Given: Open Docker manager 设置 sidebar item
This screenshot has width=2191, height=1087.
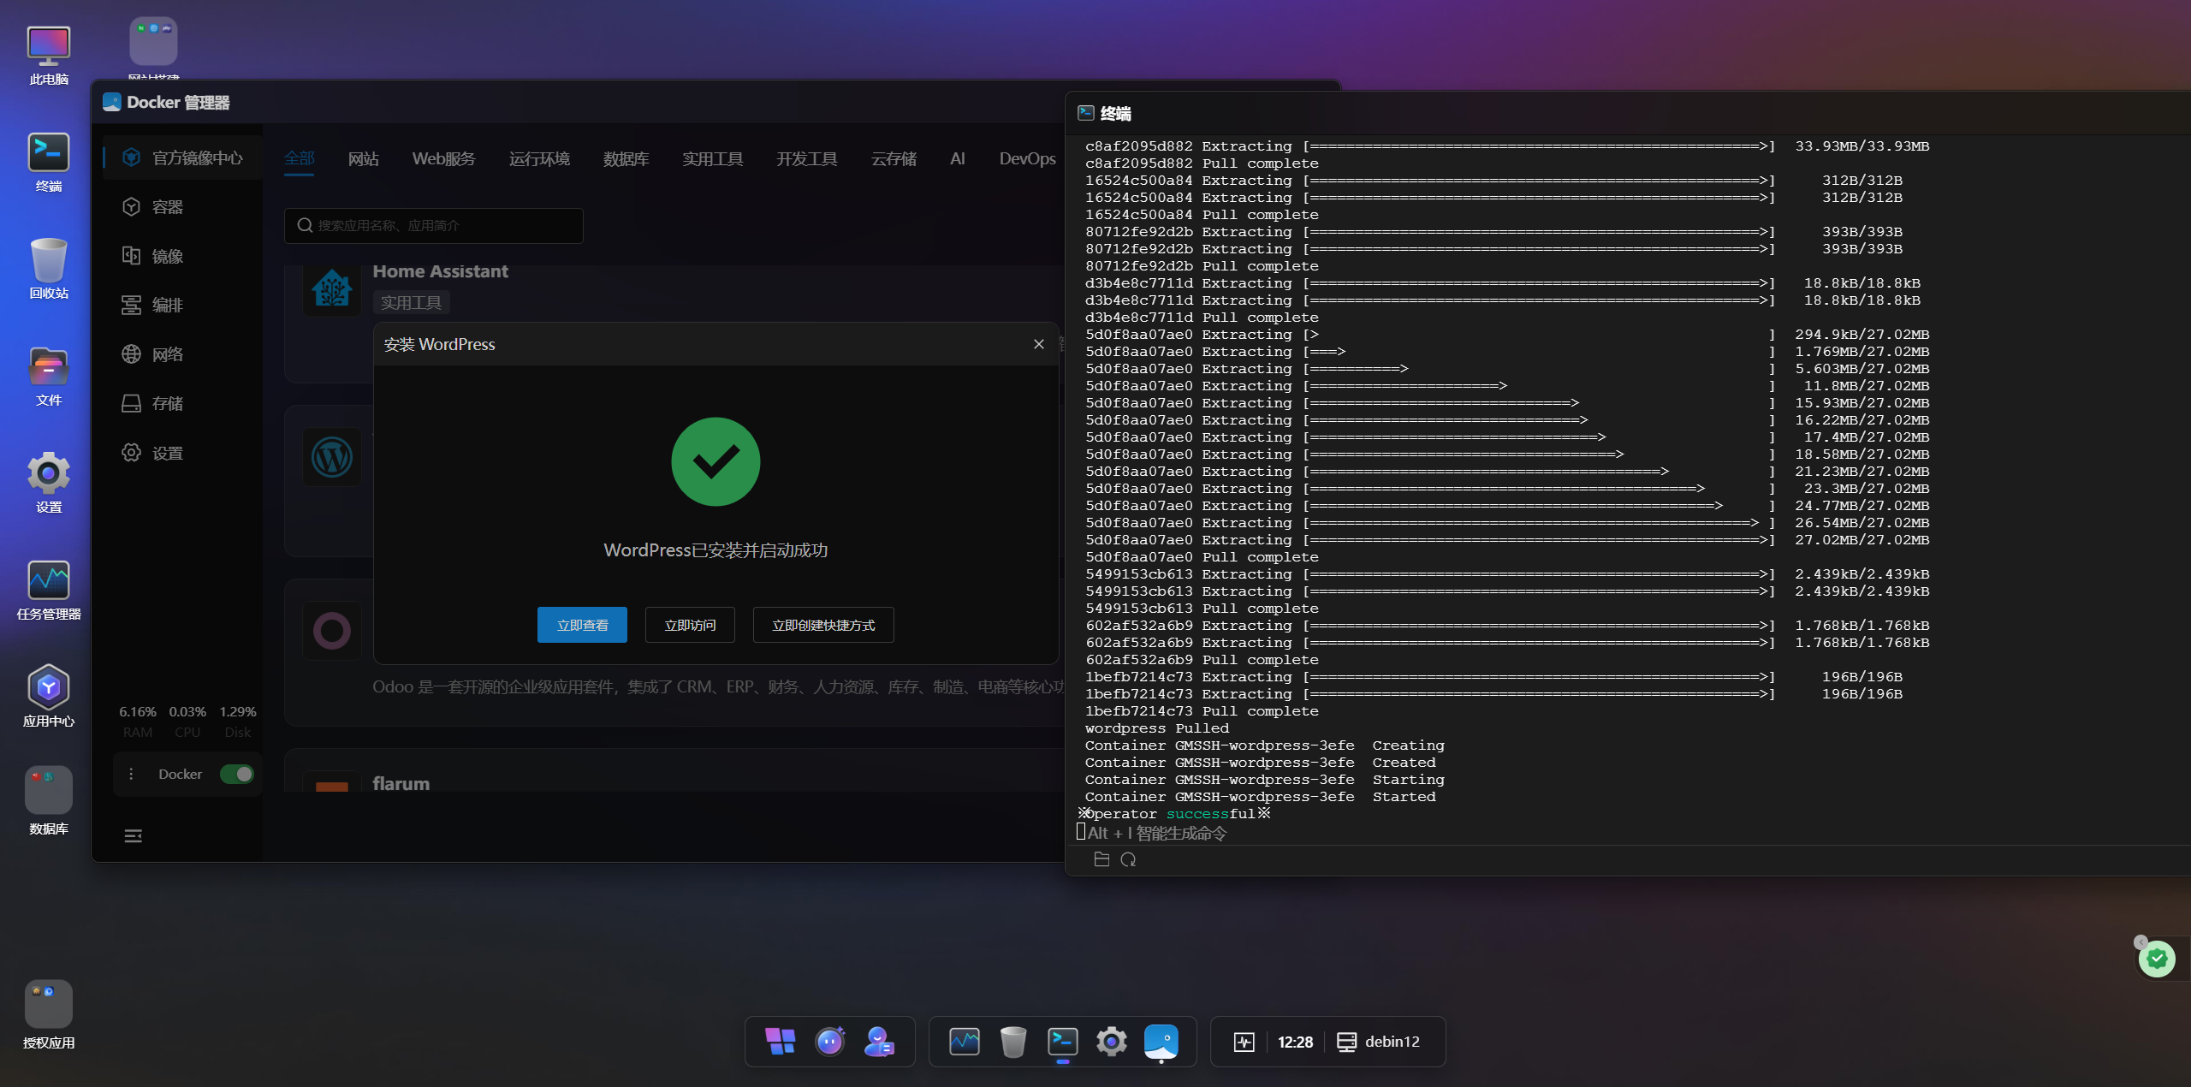Looking at the screenshot, I should tap(167, 453).
